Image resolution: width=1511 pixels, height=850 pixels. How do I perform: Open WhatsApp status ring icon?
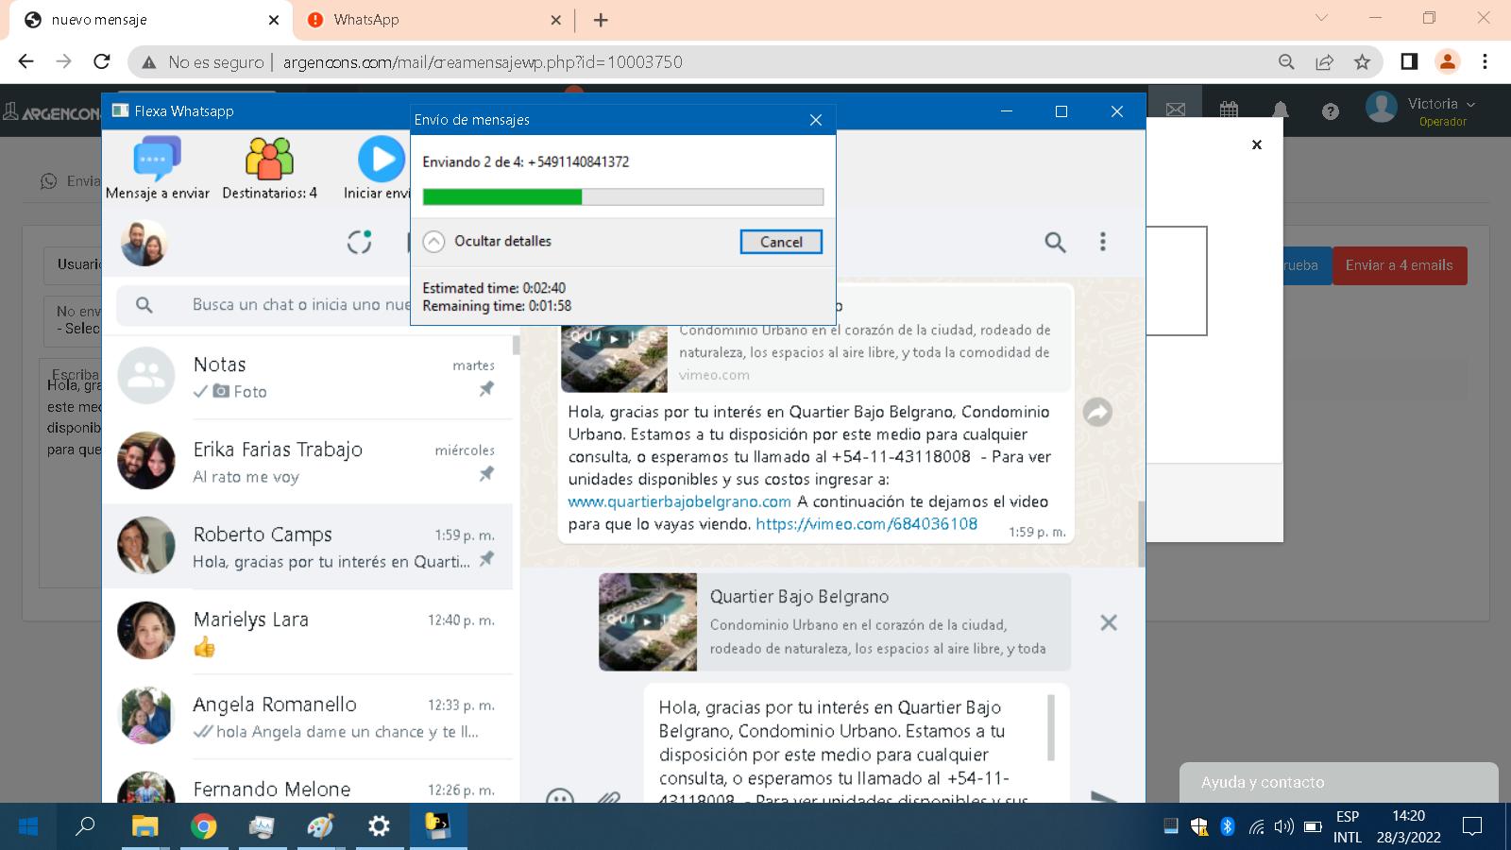pyautogui.click(x=359, y=242)
